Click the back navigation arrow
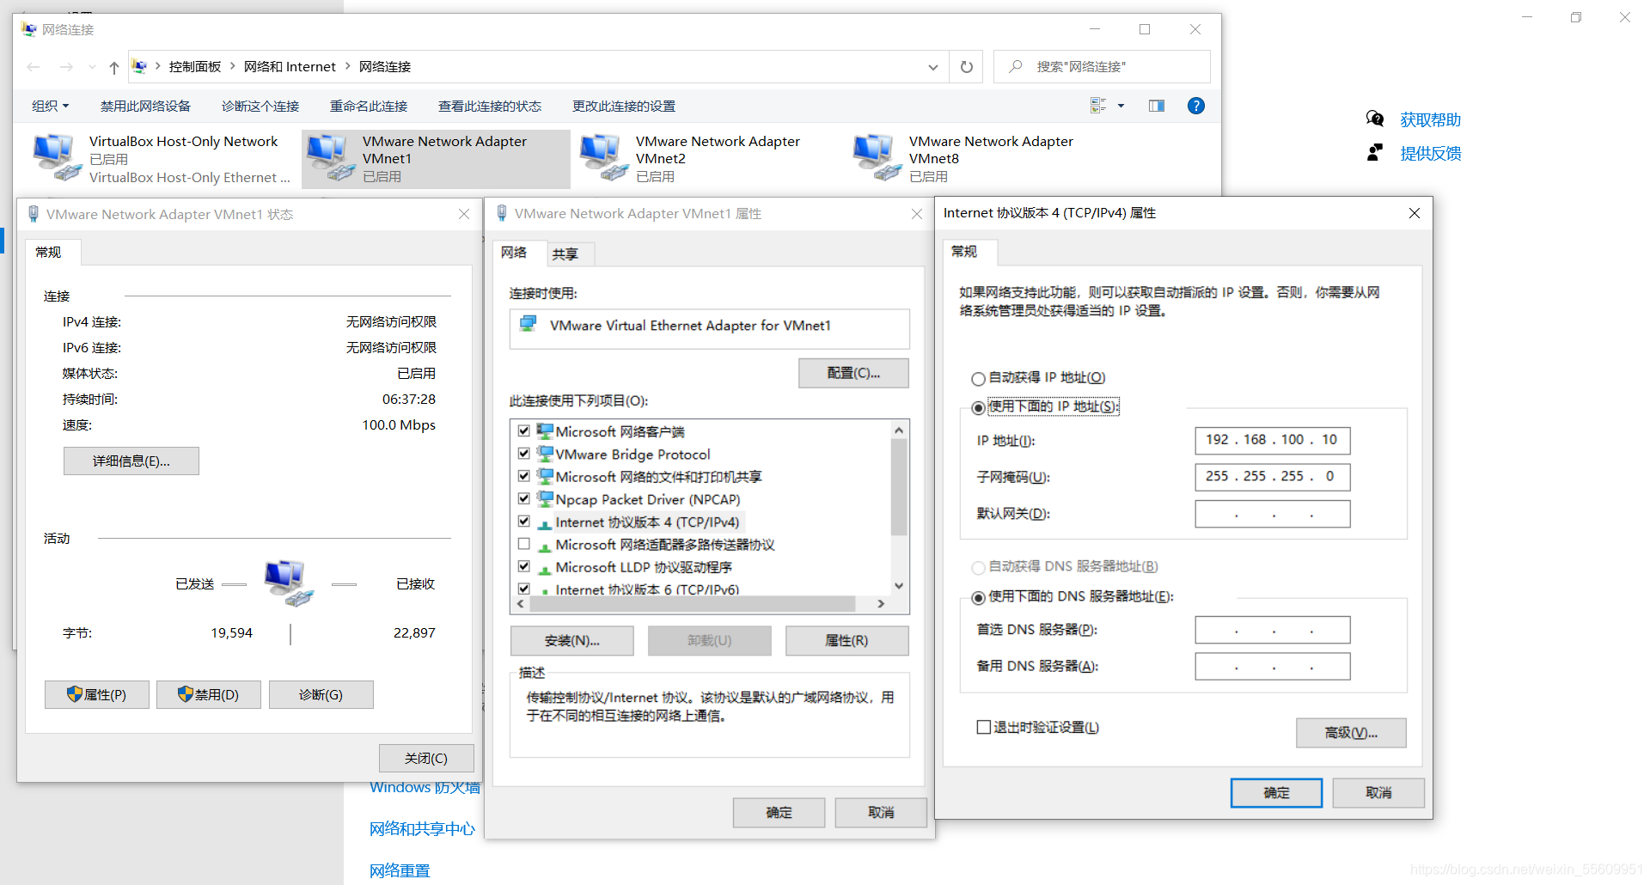This screenshot has width=1650, height=885. point(34,67)
